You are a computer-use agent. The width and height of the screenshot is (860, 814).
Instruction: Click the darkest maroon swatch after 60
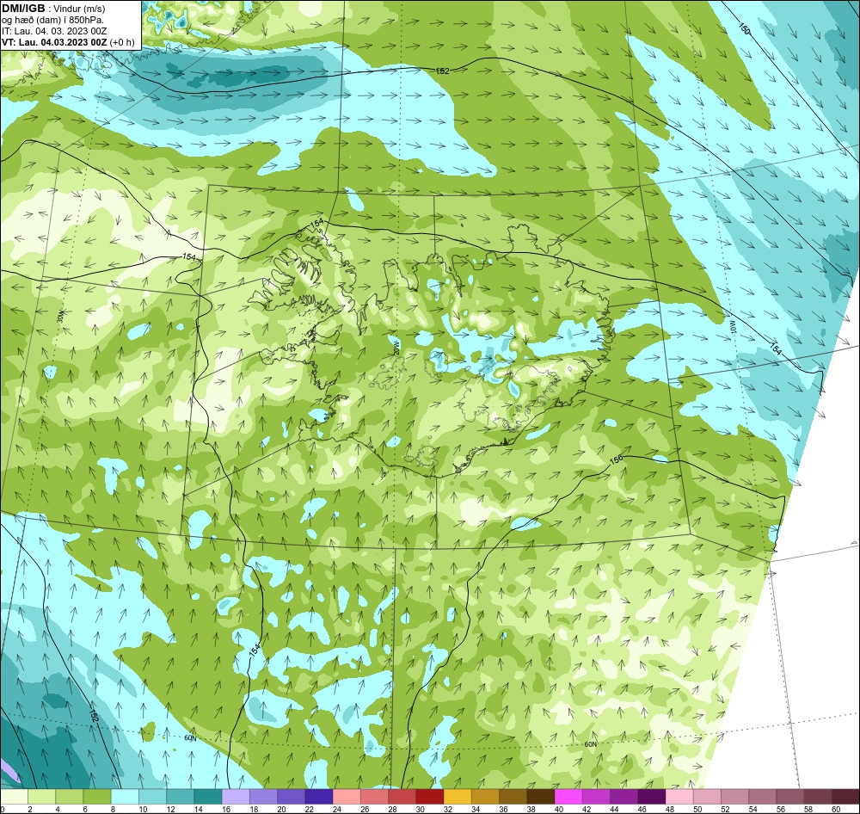click(845, 796)
